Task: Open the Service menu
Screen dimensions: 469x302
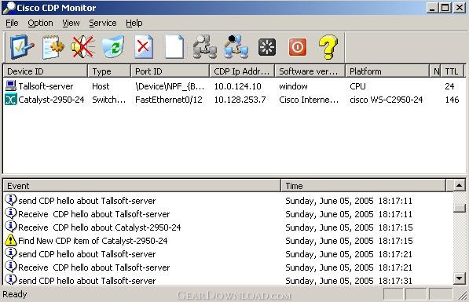Action: pyautogui.click(x=103, y=23)
